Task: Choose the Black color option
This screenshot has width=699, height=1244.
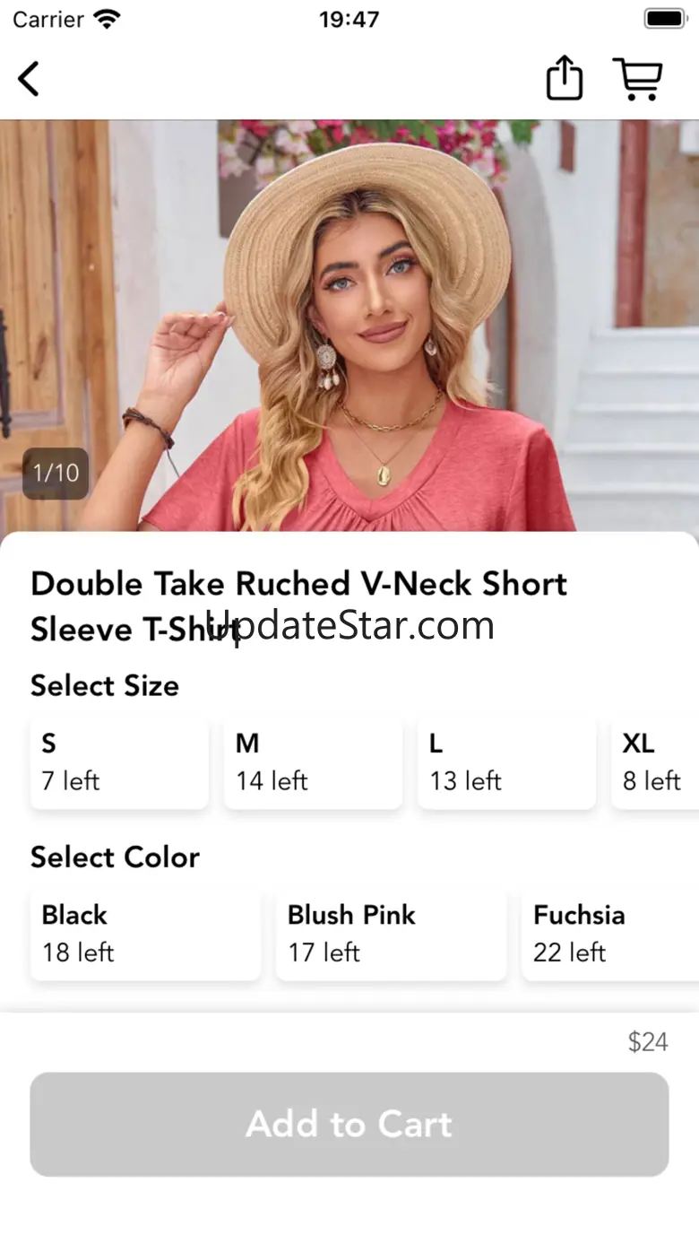Action: coord(145,934)
